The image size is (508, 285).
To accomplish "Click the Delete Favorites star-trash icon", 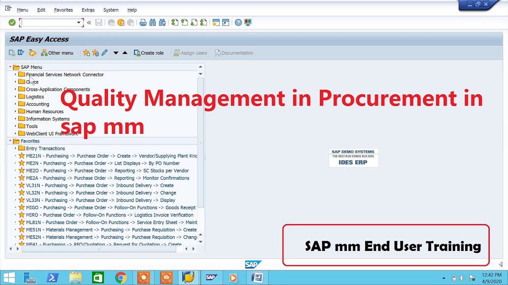I will (95, 53).
